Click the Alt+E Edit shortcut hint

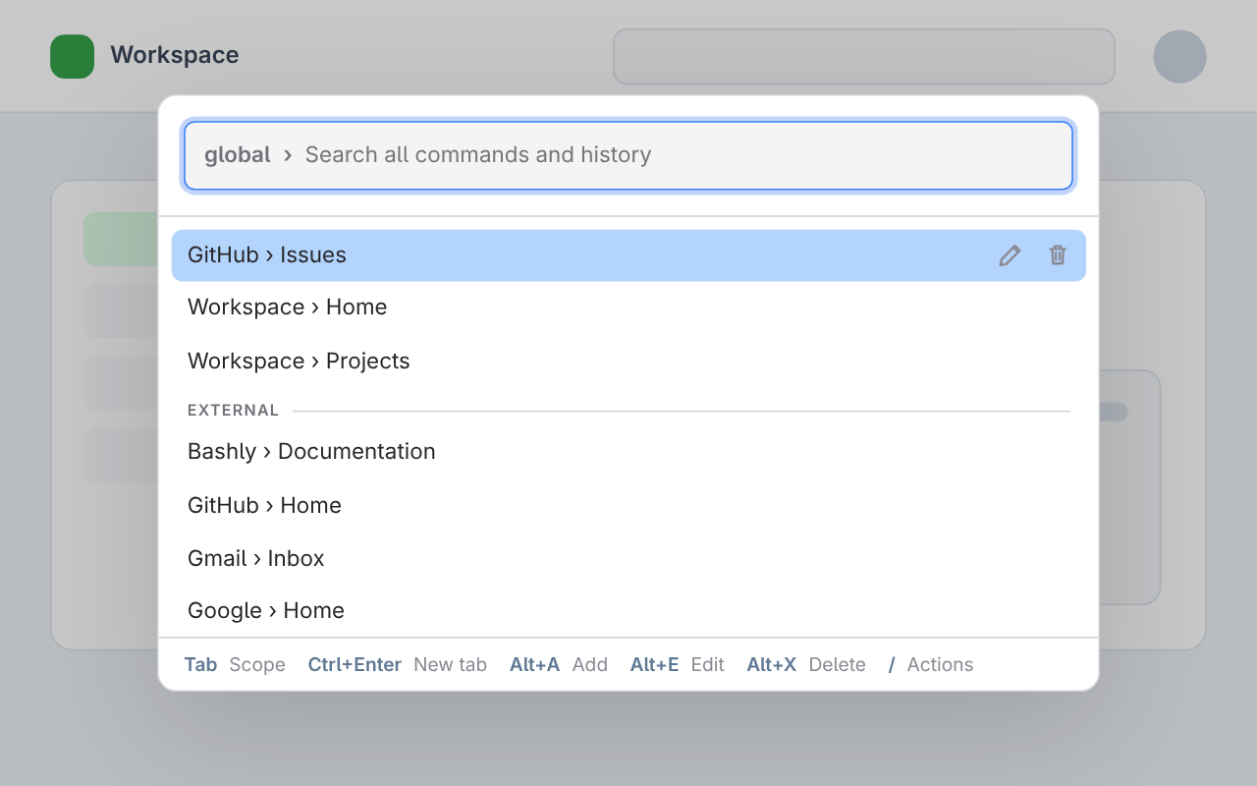click(x=678, y=665)
